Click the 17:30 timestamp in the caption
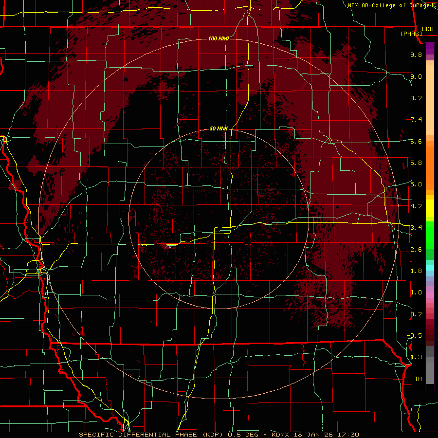The height and width of the screenshot is (438, 438). point(347,435)
